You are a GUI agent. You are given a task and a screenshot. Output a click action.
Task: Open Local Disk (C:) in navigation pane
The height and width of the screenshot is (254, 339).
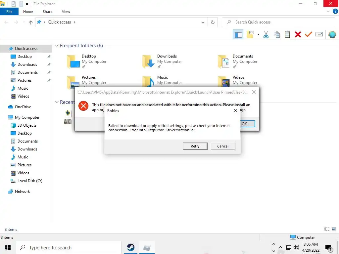click(29, 181)
